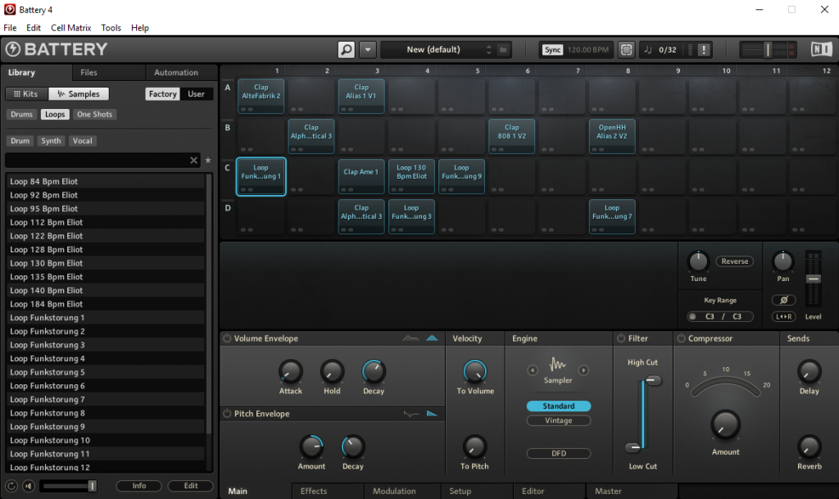Open the Help menu
The height and width of the screenshot is (499, 839).
point(139,28)
